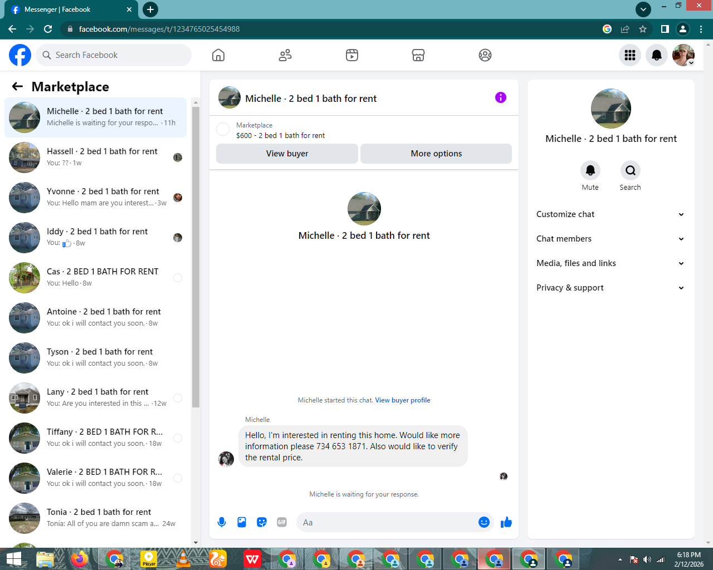The image size is (713, 570).
Task: Launch Firefox from the taskbar
Action: (80, 559)
